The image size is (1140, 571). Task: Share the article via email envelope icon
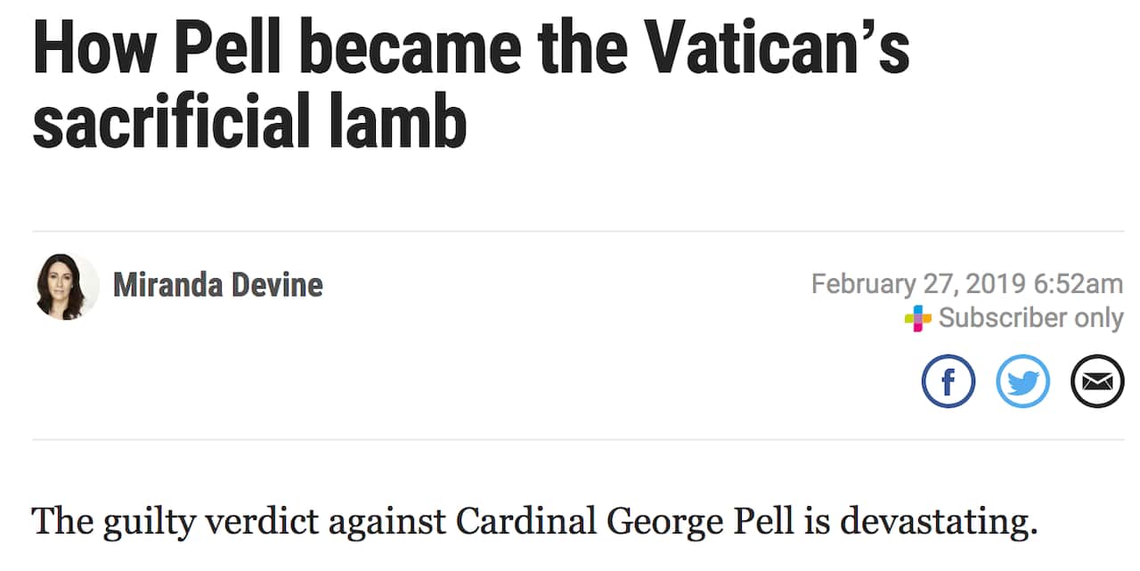[1096, 381]
